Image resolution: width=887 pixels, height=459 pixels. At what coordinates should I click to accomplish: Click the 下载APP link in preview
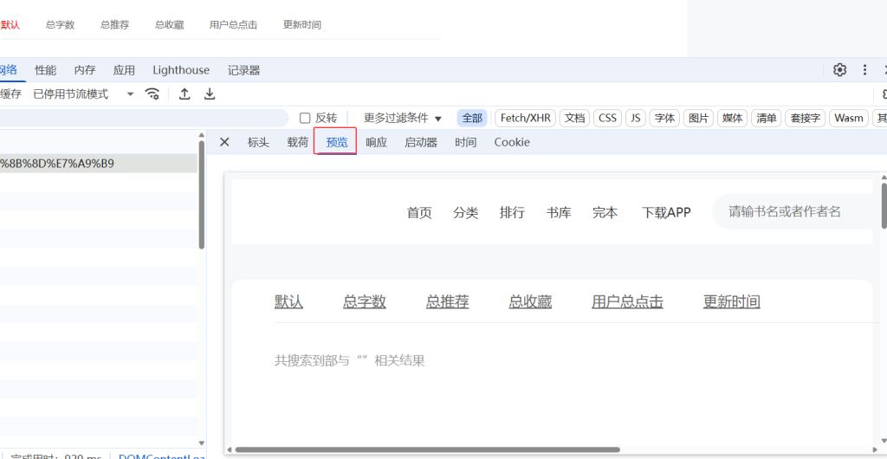(666, 212)
